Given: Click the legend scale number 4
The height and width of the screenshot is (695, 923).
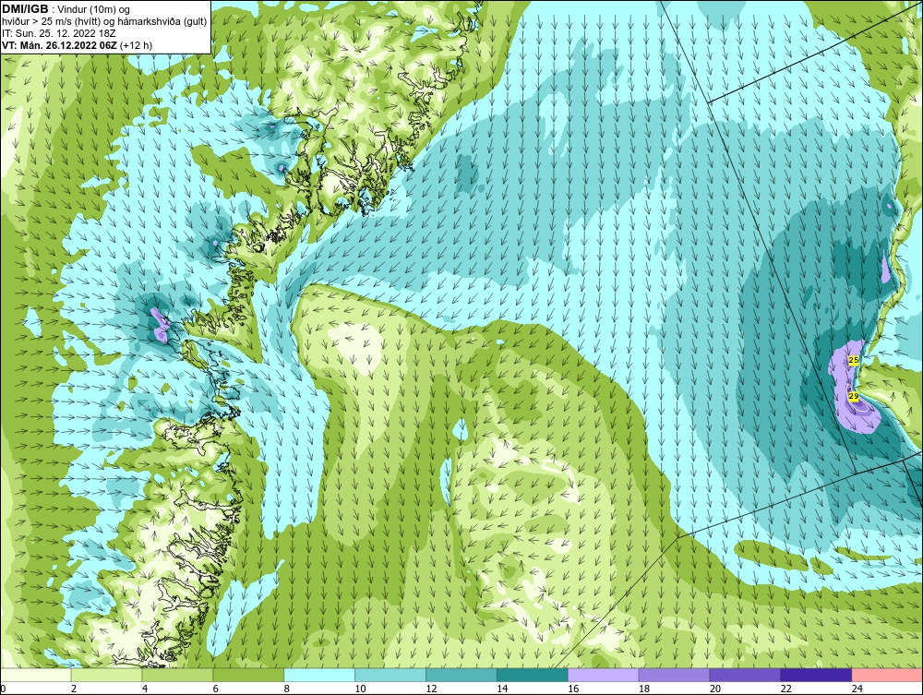Looking at the screenshot, I should [x=145, y=689].
